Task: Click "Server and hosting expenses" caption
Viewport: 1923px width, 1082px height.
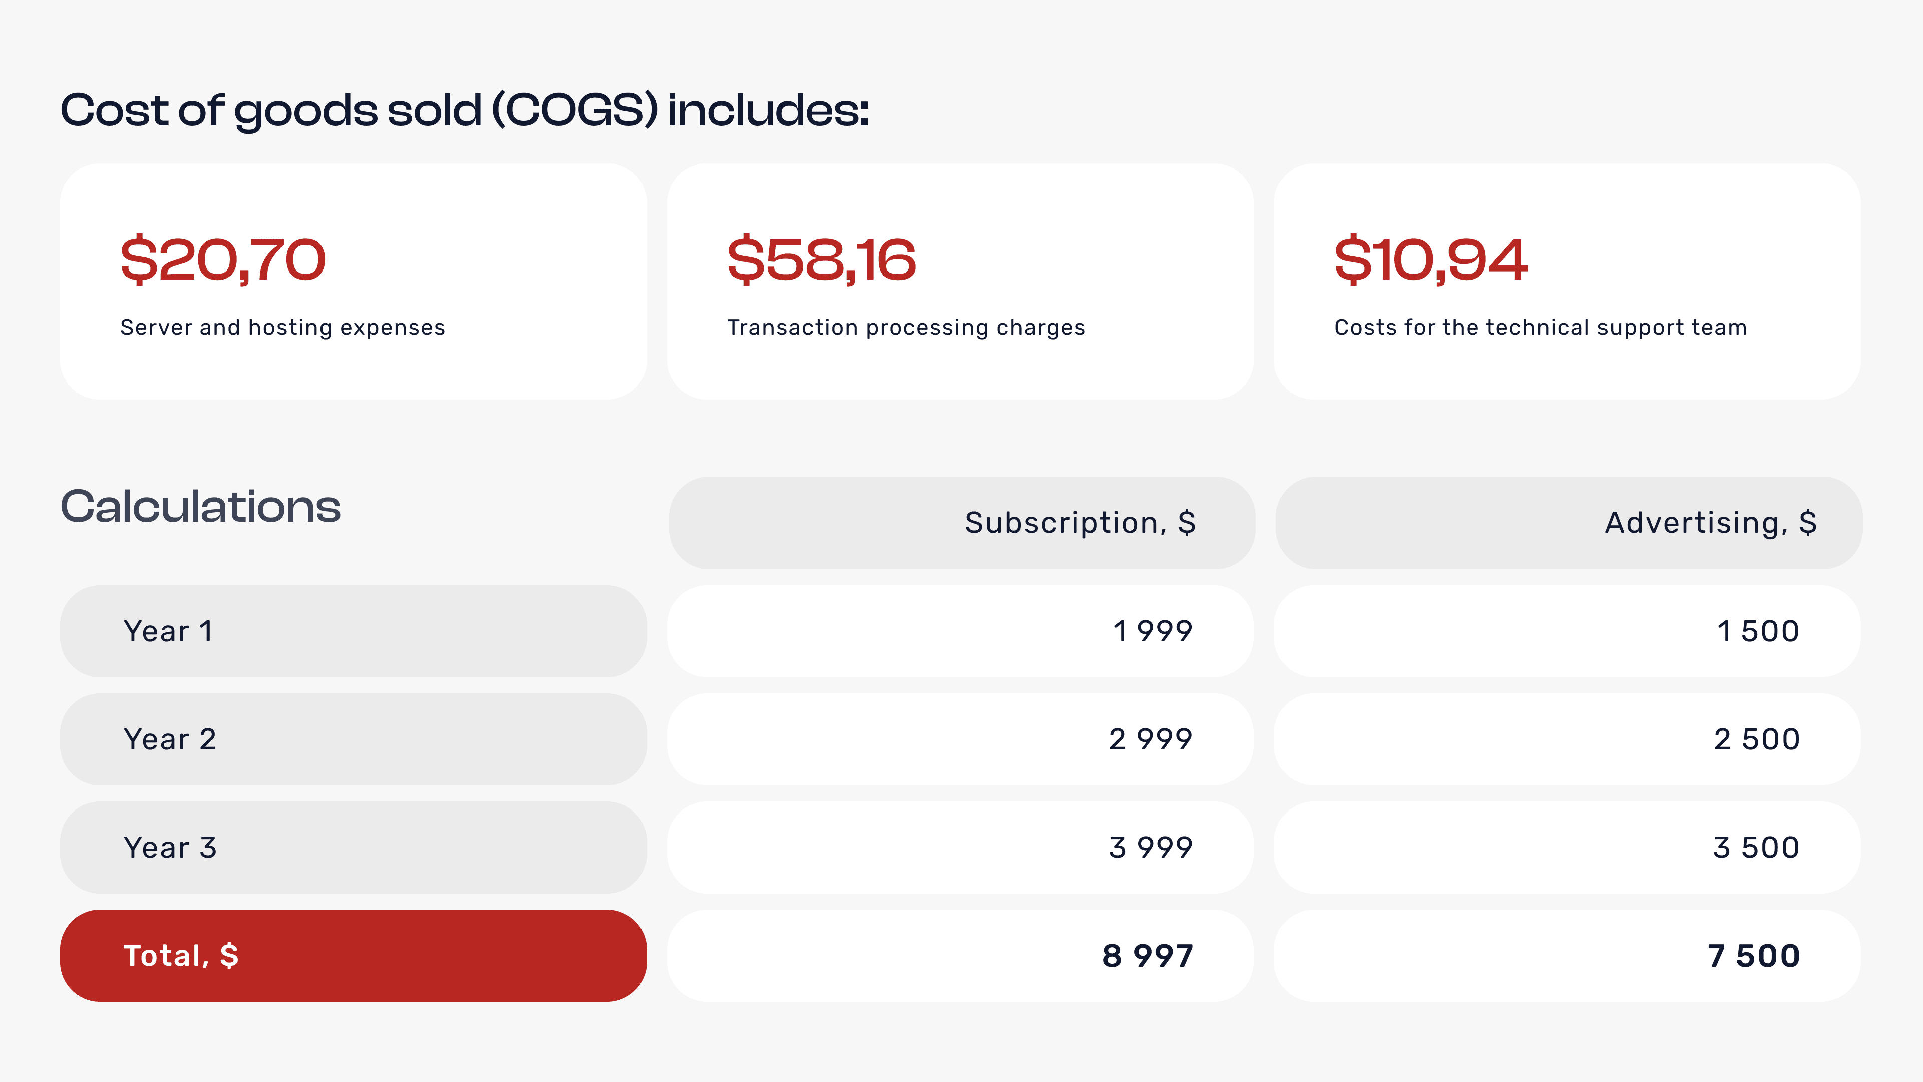Action: click(282, 327)
